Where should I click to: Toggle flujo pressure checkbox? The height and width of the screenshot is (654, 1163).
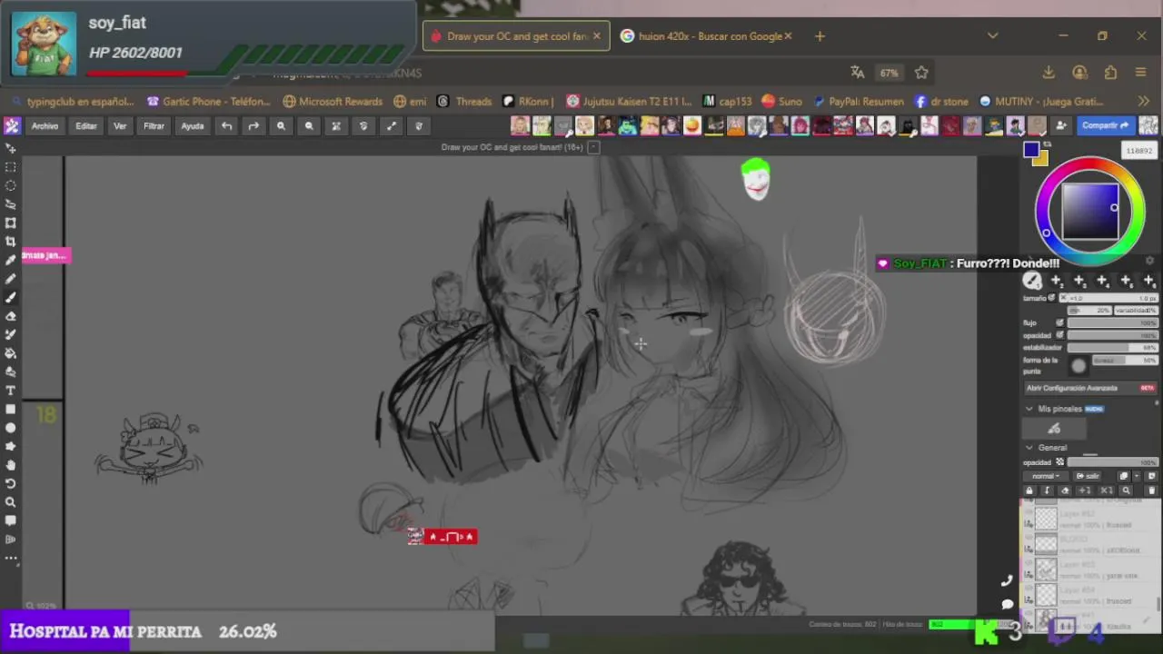click(x=1059, y=322)
